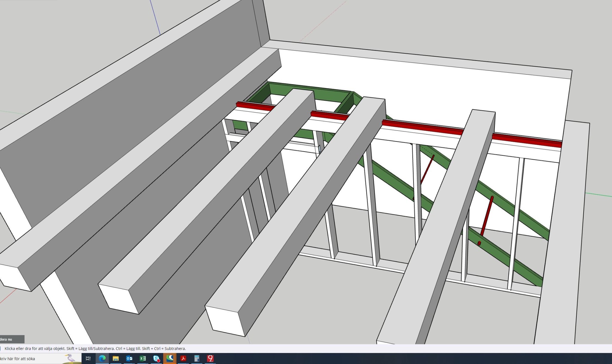Open Skype from the taskbar
The height and width of the screenshot is (364, 612).
156,358
